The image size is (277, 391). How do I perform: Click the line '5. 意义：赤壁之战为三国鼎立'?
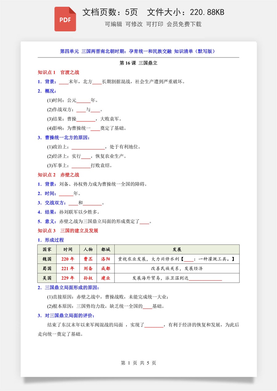point(95,221)
